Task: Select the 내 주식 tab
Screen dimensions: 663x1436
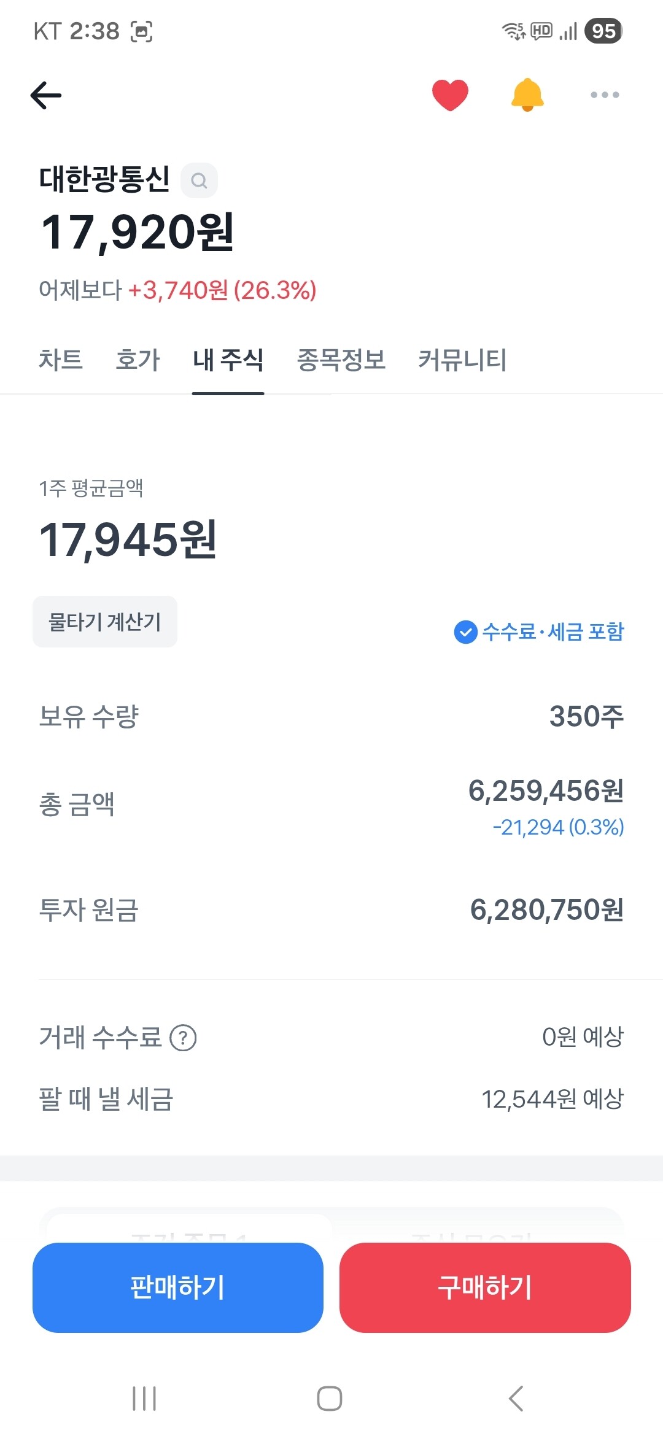Action: [x=228, y=360]
